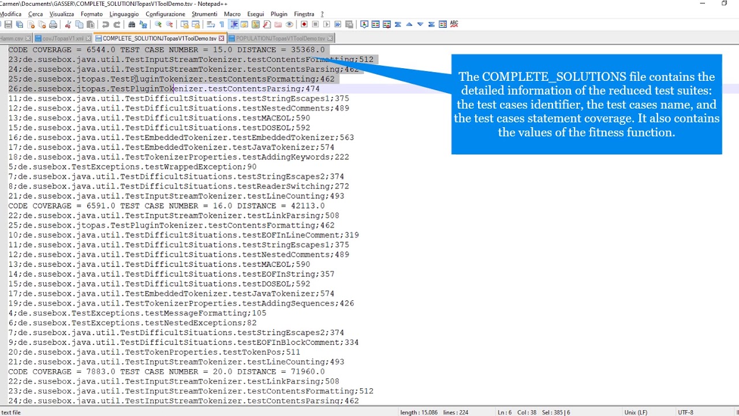The image size is (739, 416).
Task: Restore the window with the title bar button
Action: tap(724, 3)
